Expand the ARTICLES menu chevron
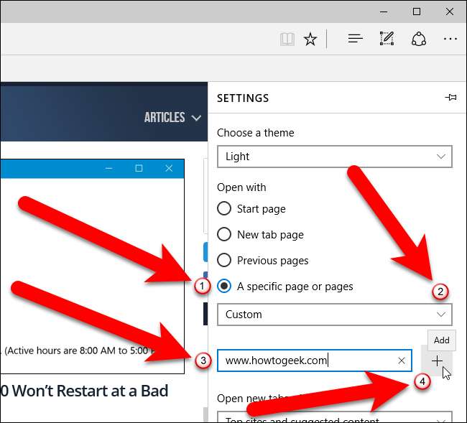This screenshot has width=467, height=423. click(x=196, y=118)
